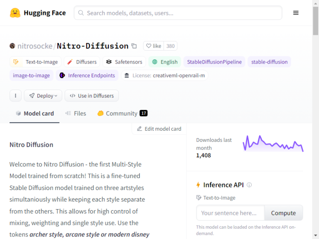Open the hamburger menu icon
Image resolution: width=319 pixels, height=239 pixels.
[296, 13]
